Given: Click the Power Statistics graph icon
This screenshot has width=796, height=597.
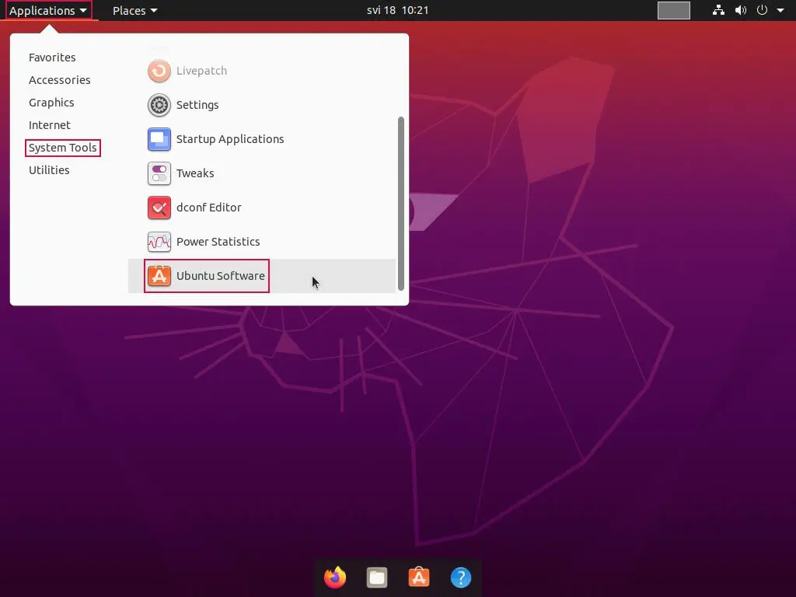Looking at the screenshot, I should click(x=159, y=242).
